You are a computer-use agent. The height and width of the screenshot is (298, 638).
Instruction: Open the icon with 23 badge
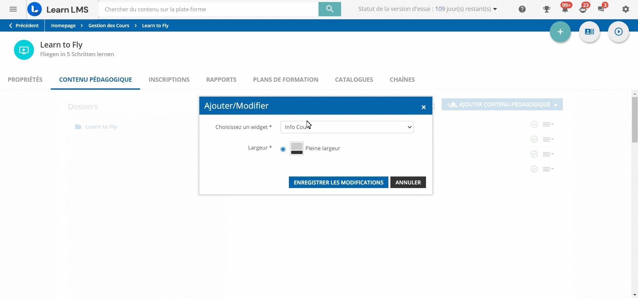point(583,9)
